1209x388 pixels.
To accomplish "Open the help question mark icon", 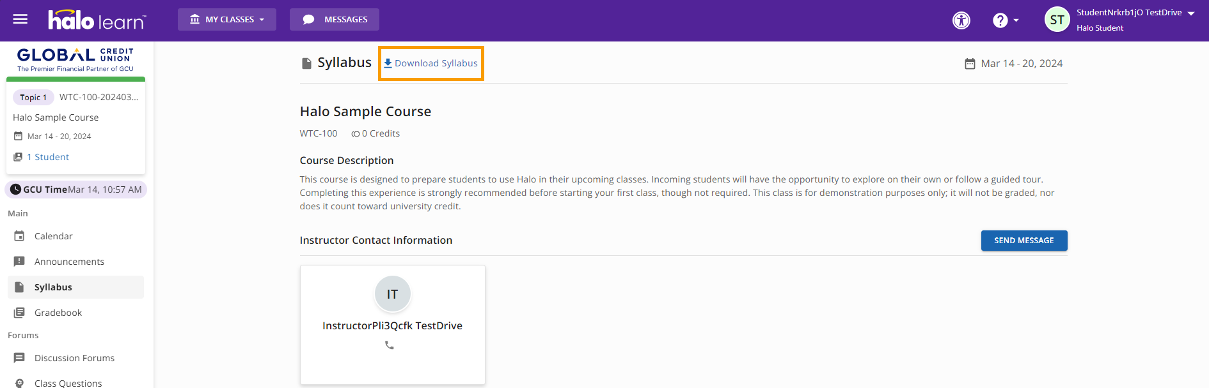I will point(1000,20).
